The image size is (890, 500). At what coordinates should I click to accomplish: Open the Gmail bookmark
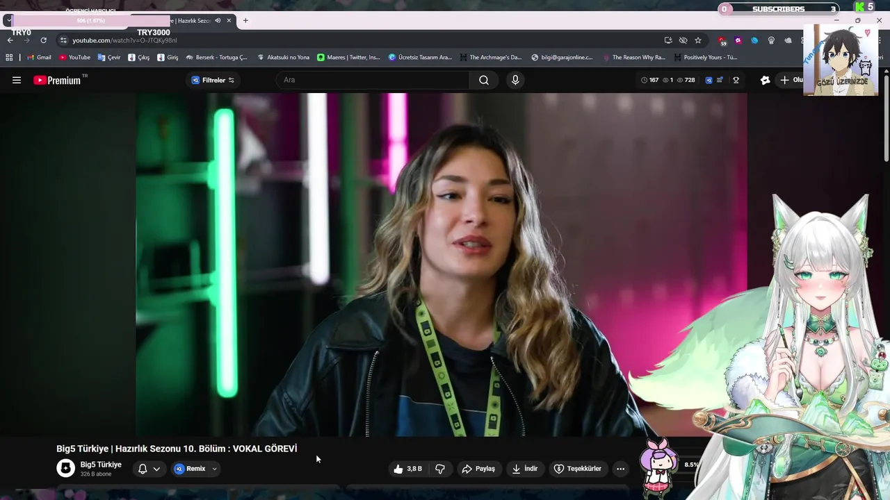39,58
